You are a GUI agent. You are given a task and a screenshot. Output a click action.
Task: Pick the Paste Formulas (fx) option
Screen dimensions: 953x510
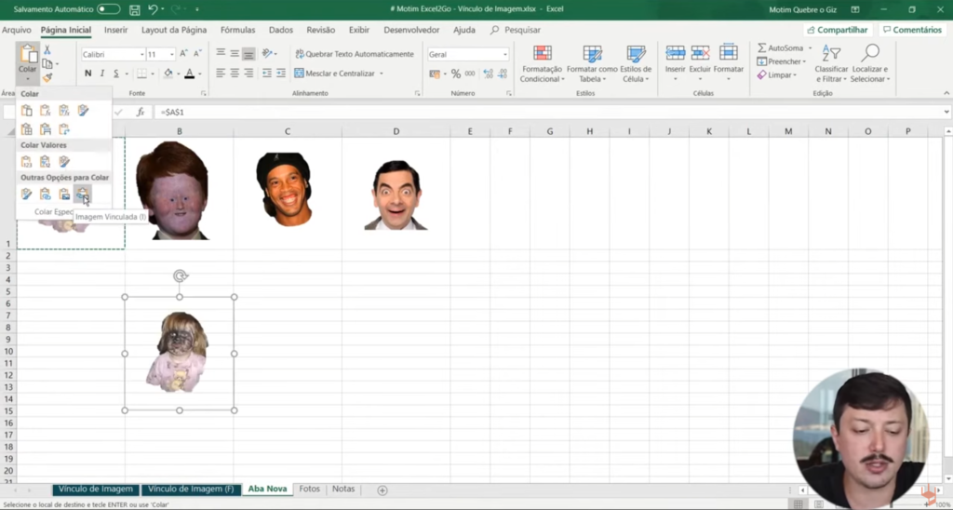[x=45, y=110]
